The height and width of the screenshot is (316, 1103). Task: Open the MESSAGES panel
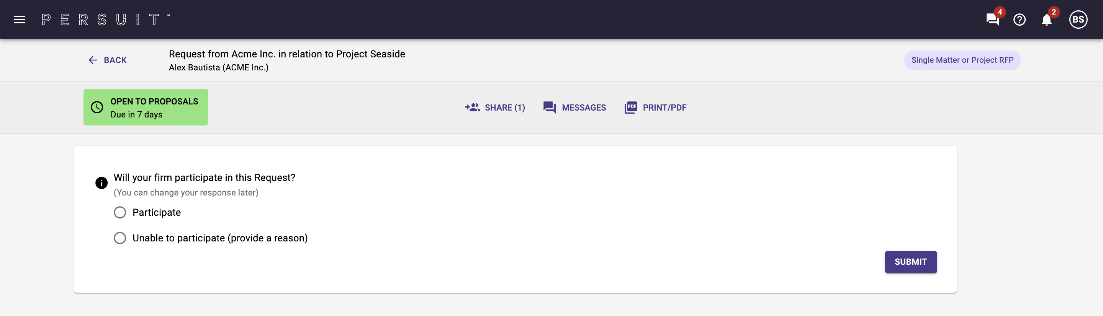(574, 108)
